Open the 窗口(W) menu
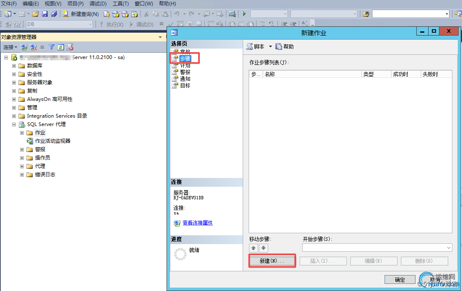 [x=144, y=4]
